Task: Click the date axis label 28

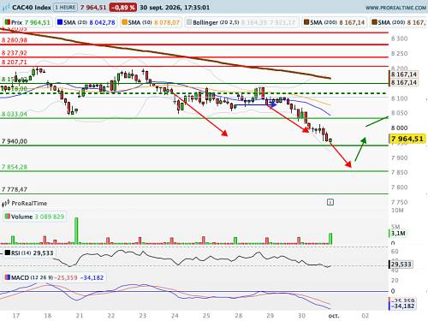Action: [x=239, y=316]
